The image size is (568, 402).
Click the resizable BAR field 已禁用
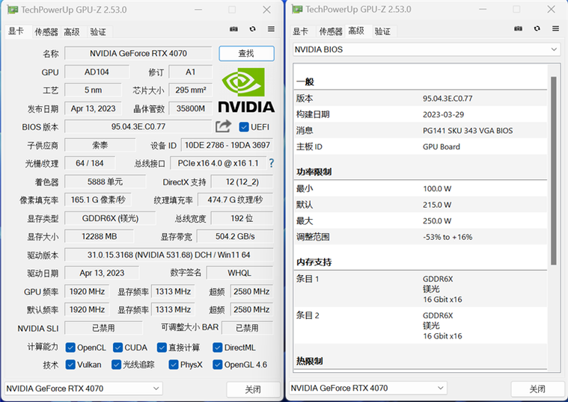click(248, 328)
